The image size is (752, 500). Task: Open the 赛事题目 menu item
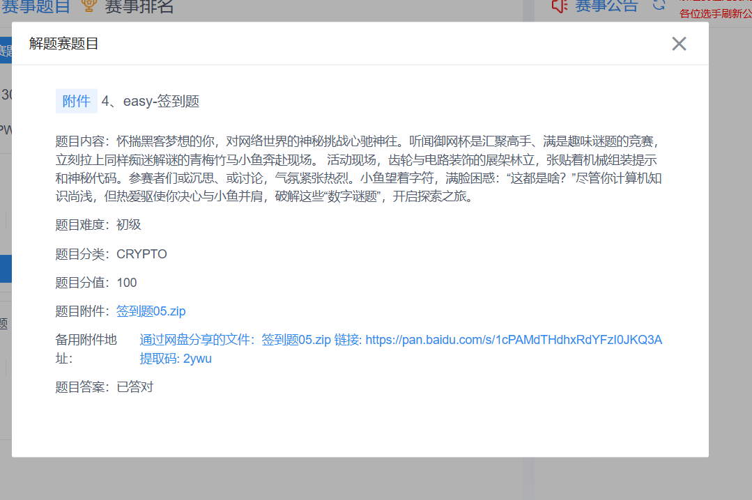coord(36,7)
